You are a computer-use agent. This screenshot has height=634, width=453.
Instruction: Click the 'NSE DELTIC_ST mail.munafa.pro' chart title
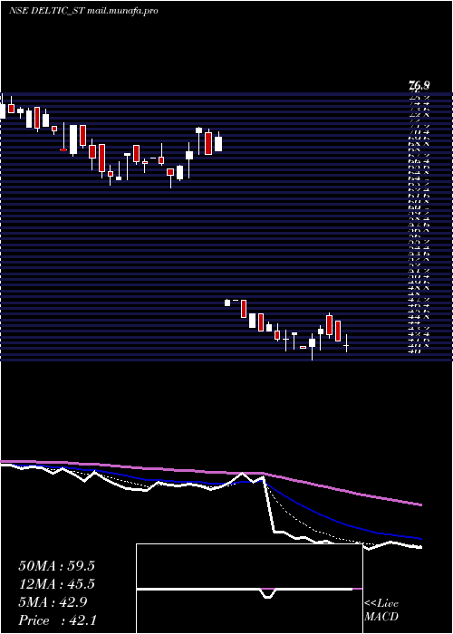[83, 11]
